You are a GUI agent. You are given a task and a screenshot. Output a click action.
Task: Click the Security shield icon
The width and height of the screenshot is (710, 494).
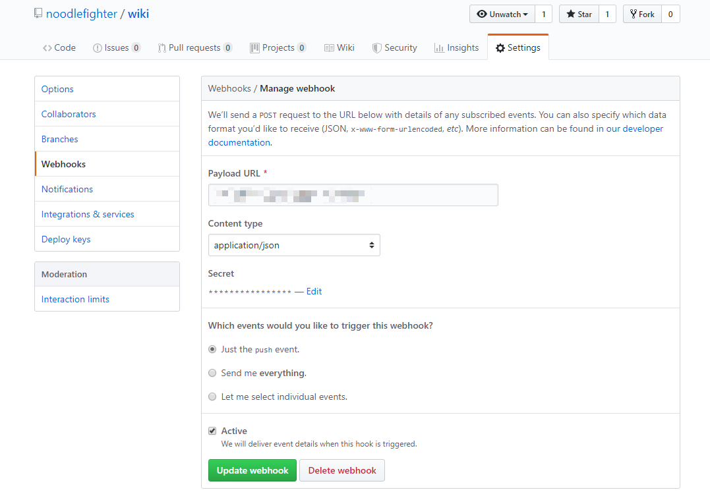[x=377, y=48]
